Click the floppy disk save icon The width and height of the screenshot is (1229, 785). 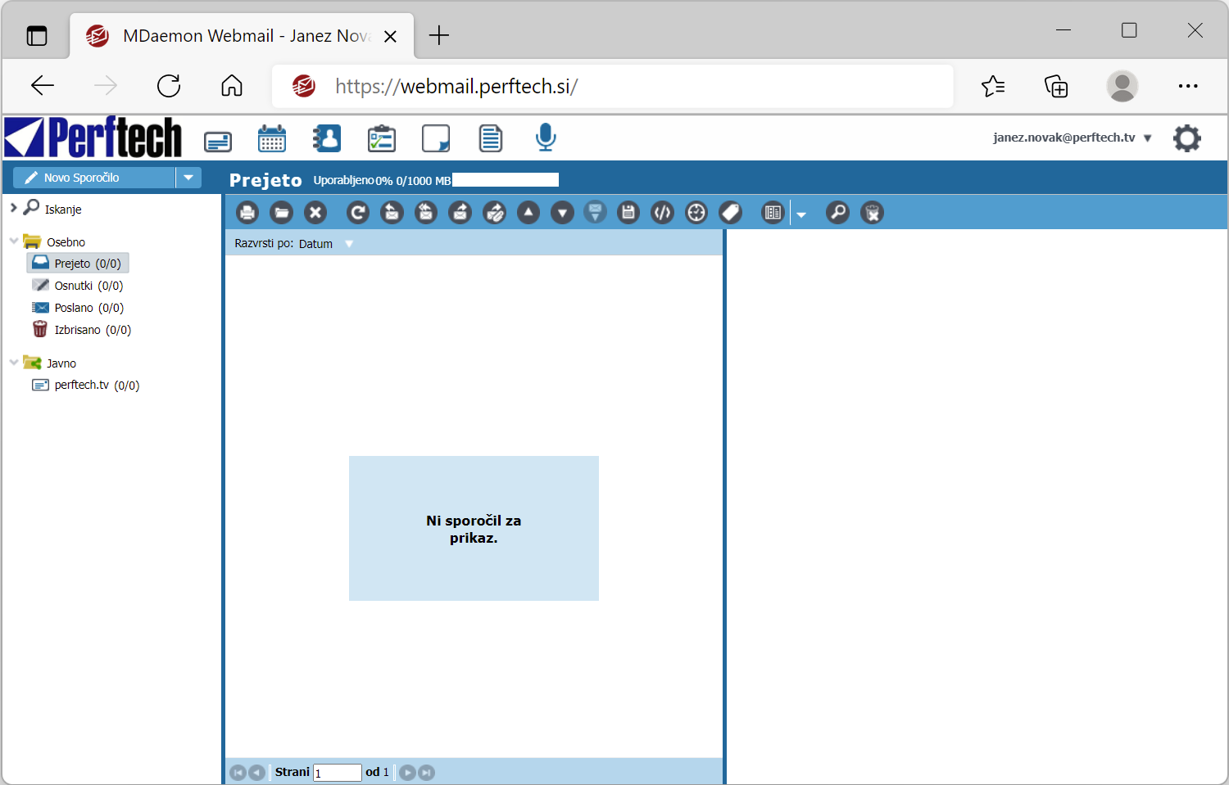click(628, 213)
